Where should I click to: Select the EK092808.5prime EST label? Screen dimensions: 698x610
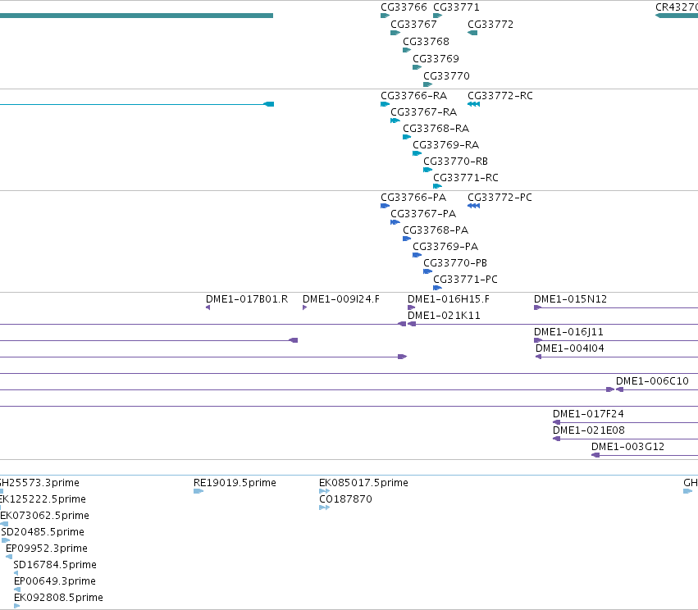pyautogui.click(x=58, y=598)
